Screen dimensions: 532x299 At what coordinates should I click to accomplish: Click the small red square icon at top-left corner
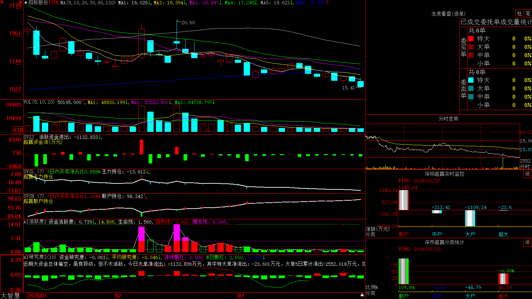(2, 2)
